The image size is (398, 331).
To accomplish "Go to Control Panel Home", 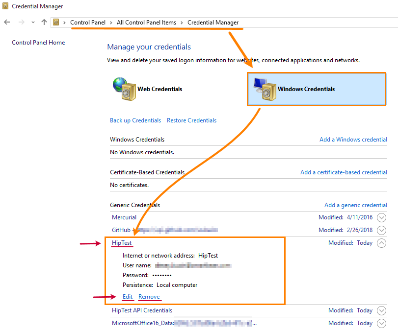I will point(38,42).
